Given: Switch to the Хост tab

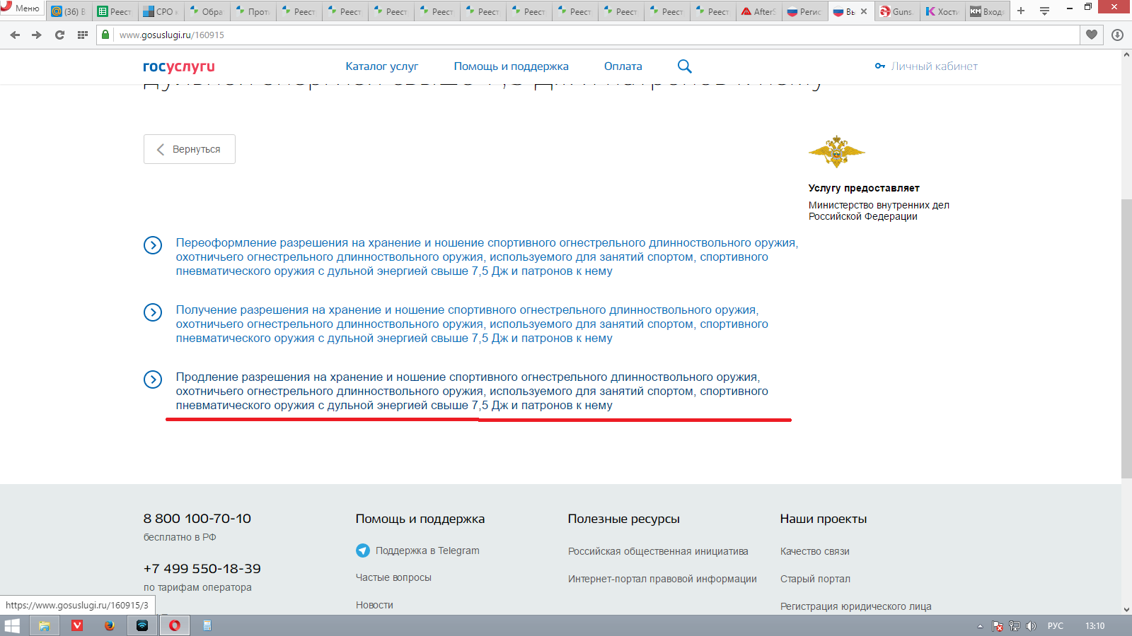Looking at the screenshot, I should [942, 11].
